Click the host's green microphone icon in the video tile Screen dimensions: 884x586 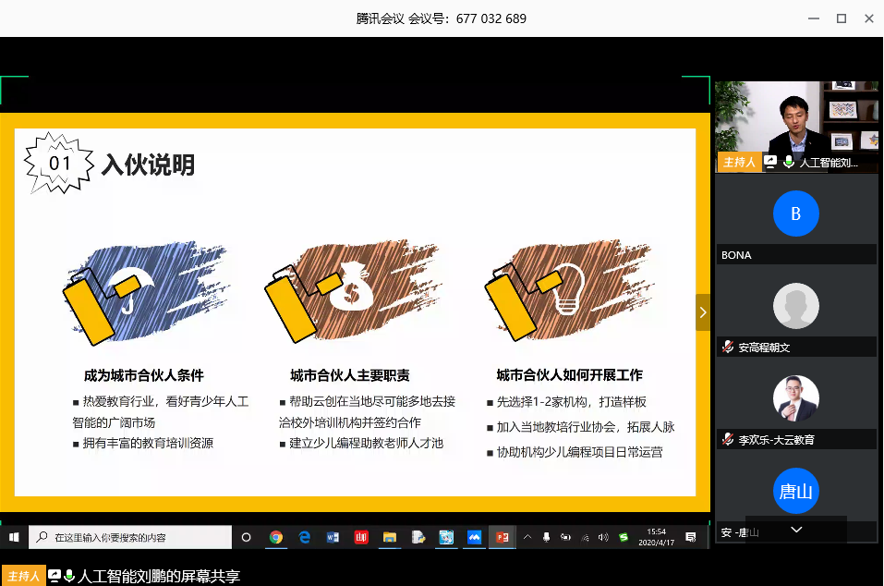pos(788,163)
